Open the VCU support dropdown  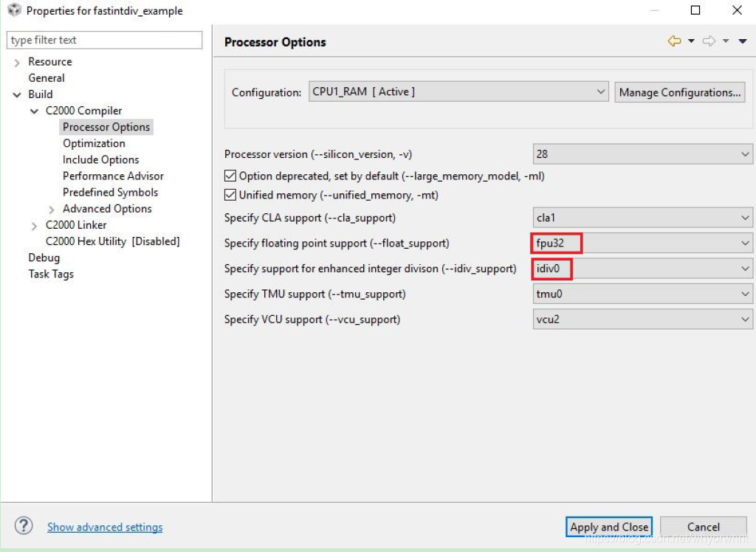pos(642,319)
